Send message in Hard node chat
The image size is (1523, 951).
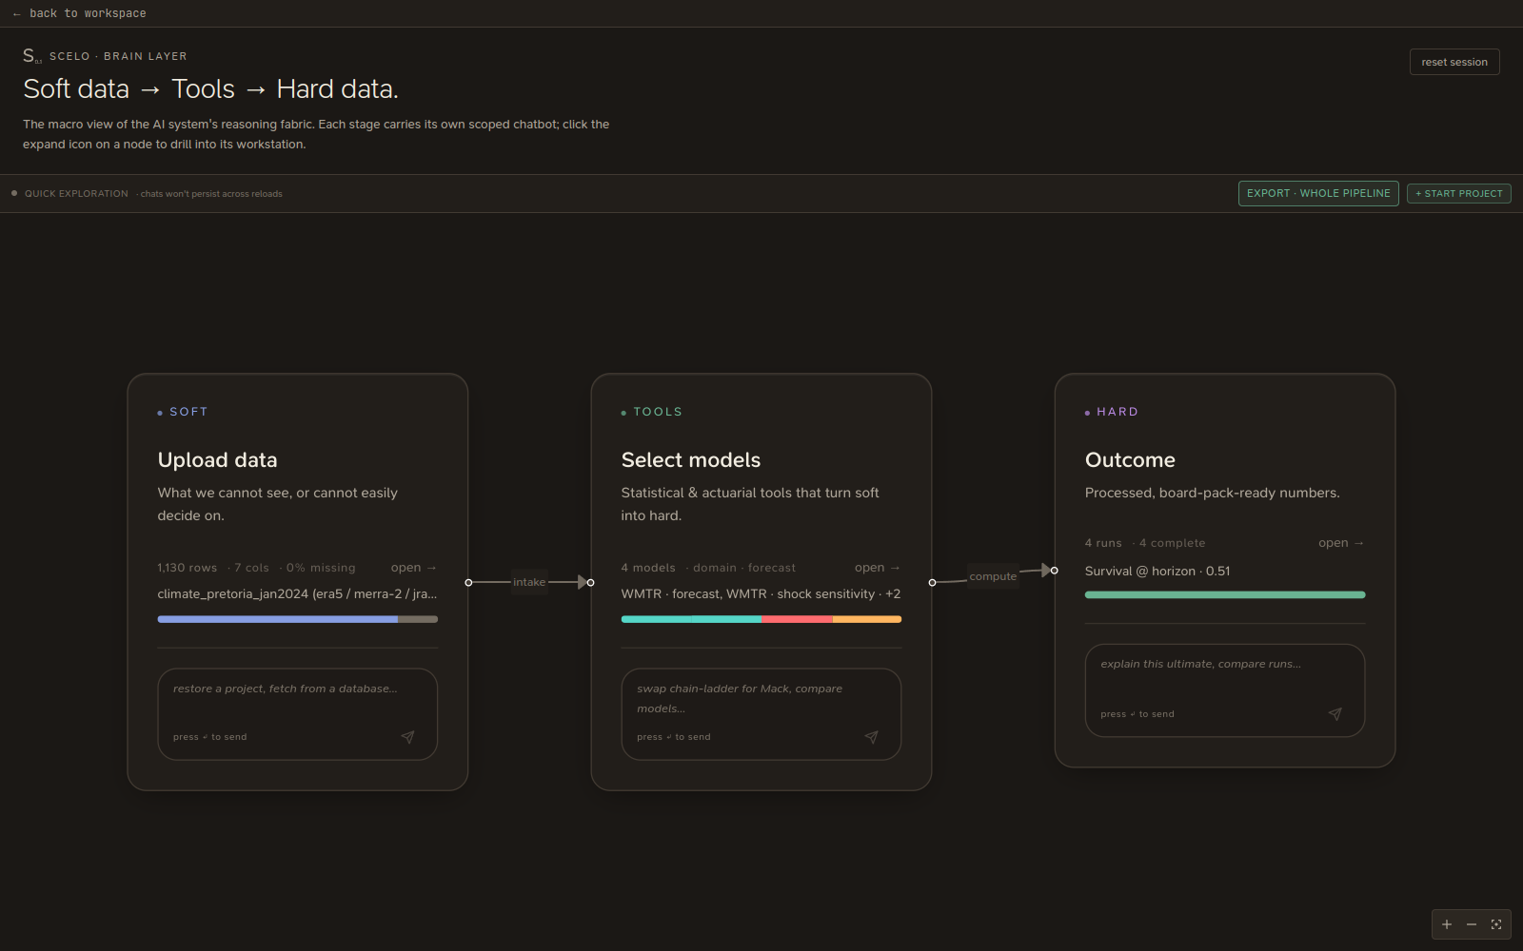[x=1335, y=714]
